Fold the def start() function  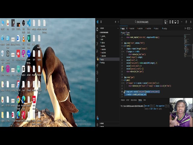[123, 46]
